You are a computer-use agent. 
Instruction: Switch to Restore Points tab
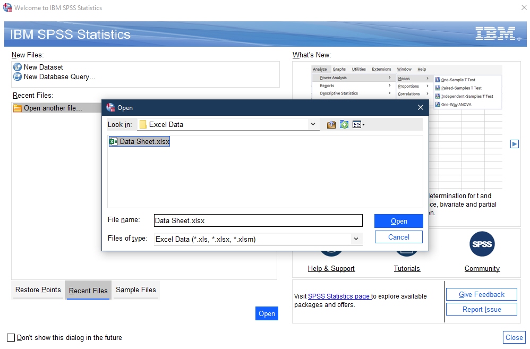[x=38, y=290]
